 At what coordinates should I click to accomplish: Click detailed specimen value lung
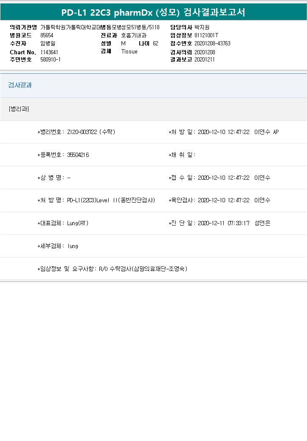73,246
